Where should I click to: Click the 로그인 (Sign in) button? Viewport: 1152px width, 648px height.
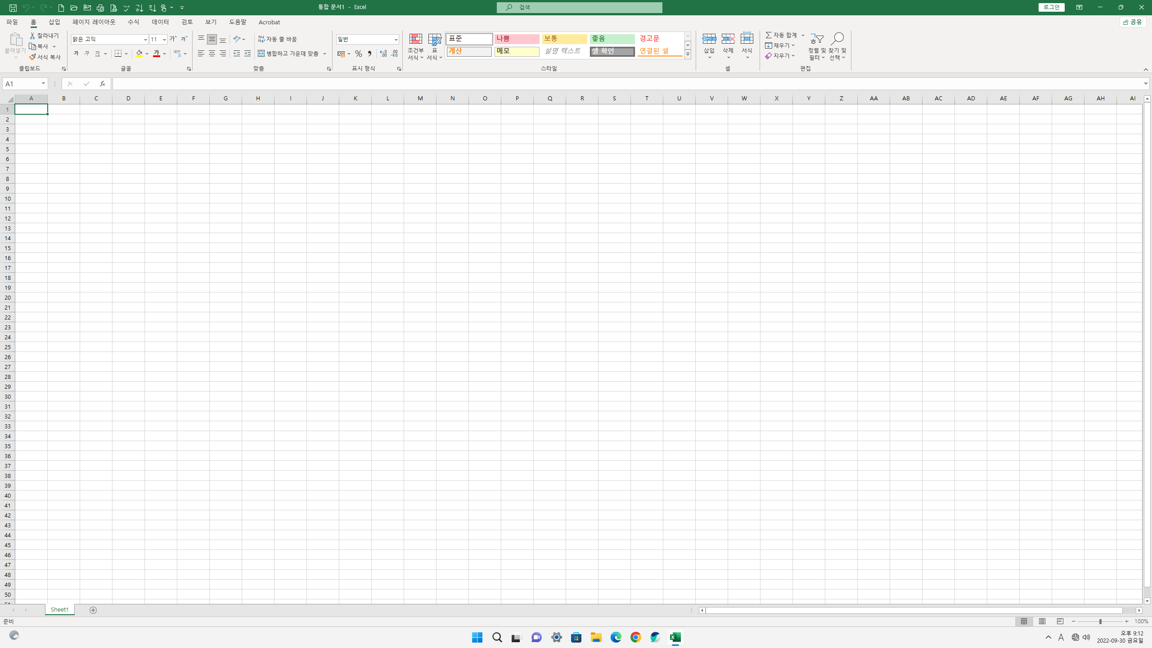(1051, 7)
